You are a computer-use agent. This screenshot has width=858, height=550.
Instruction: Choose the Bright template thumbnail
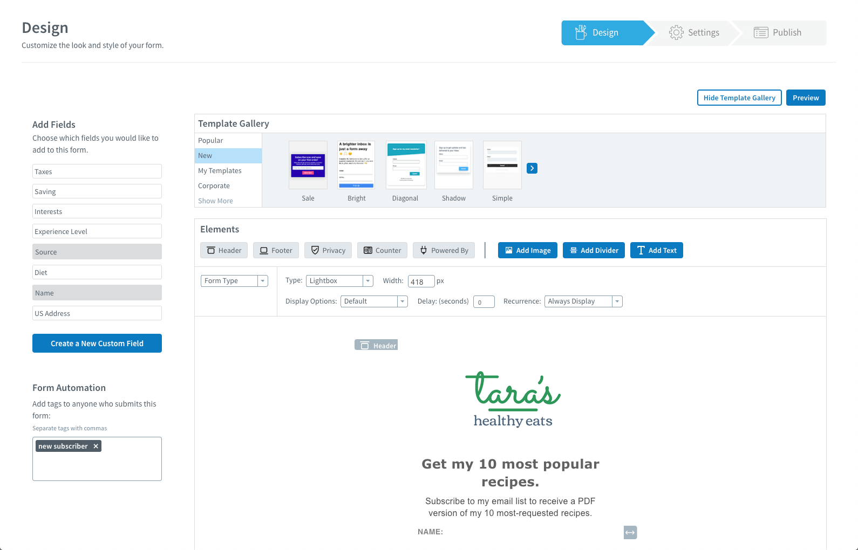(357, 165)
